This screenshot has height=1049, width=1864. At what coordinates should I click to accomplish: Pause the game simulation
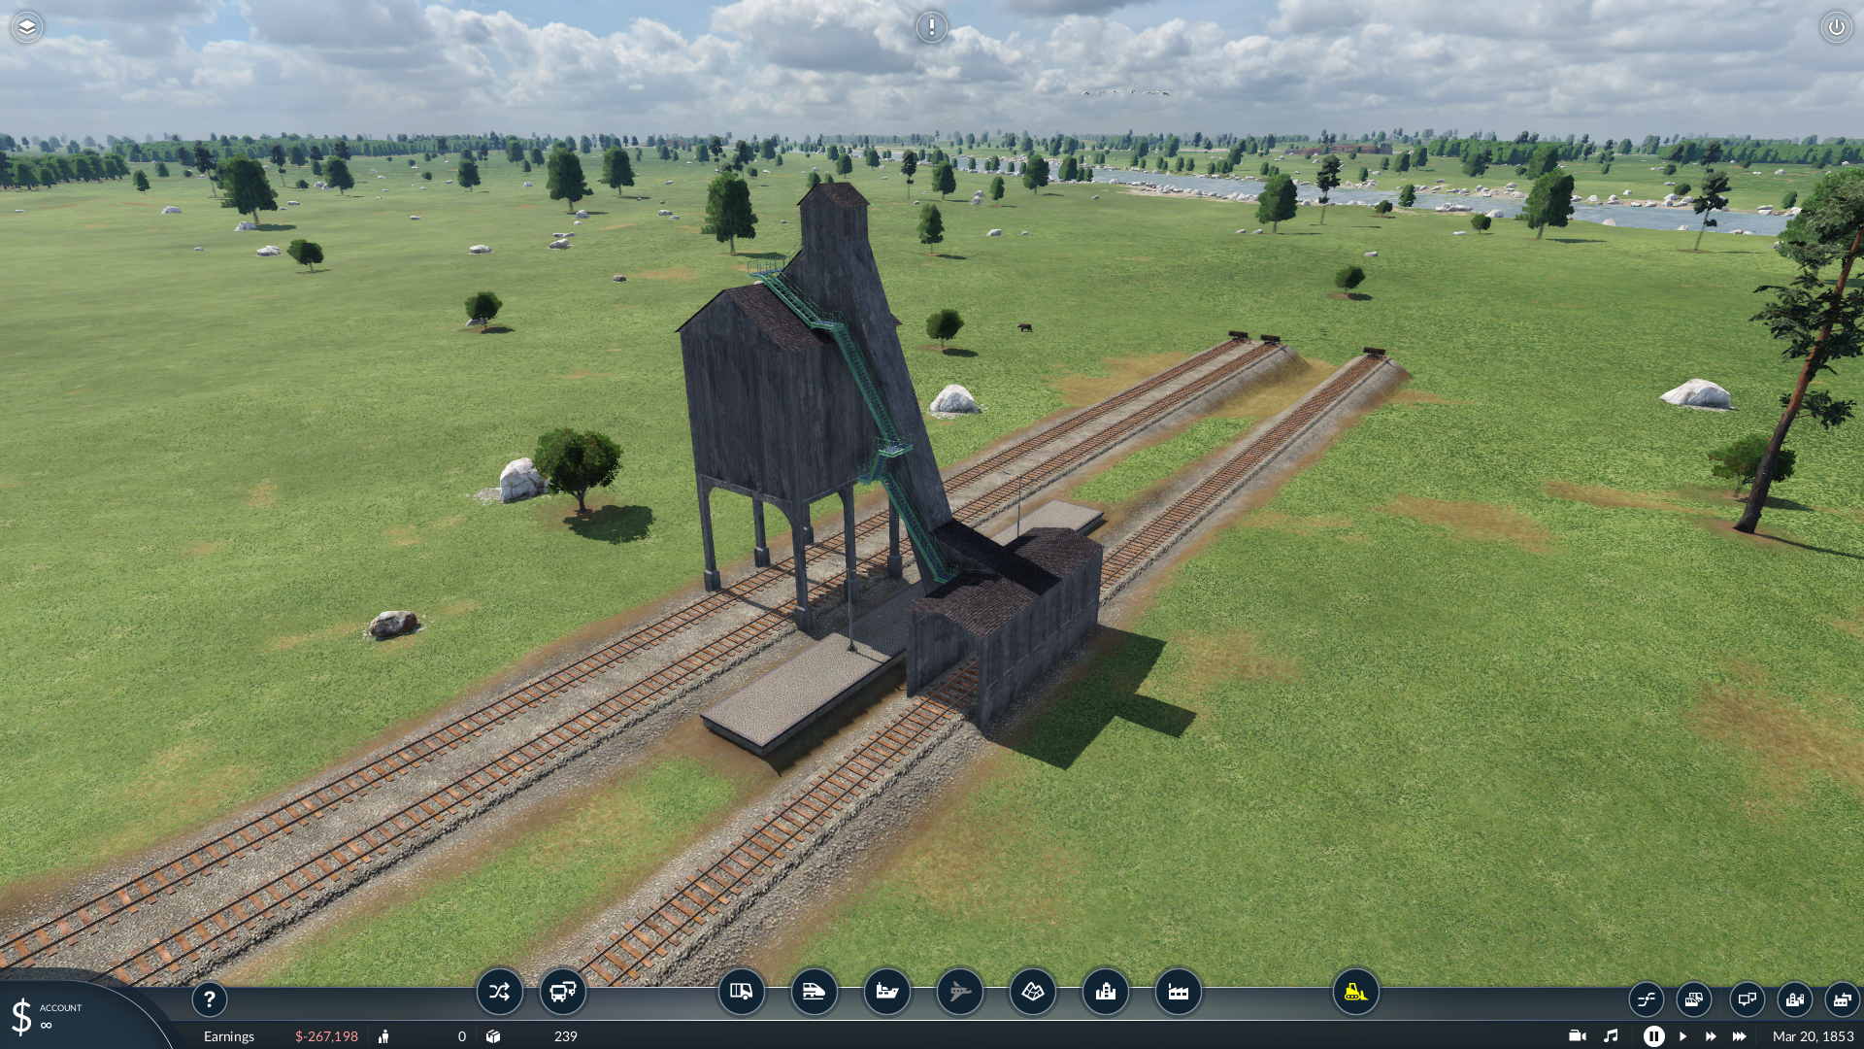[1653, 1036]
